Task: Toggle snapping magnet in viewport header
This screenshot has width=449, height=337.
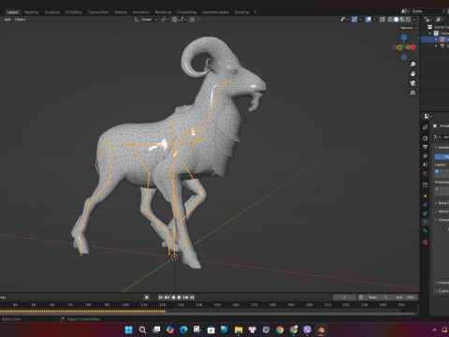Action: 175,20
